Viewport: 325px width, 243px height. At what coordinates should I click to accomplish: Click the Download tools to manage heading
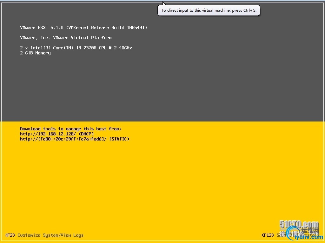pyautogui.click(x=71, y=129)
